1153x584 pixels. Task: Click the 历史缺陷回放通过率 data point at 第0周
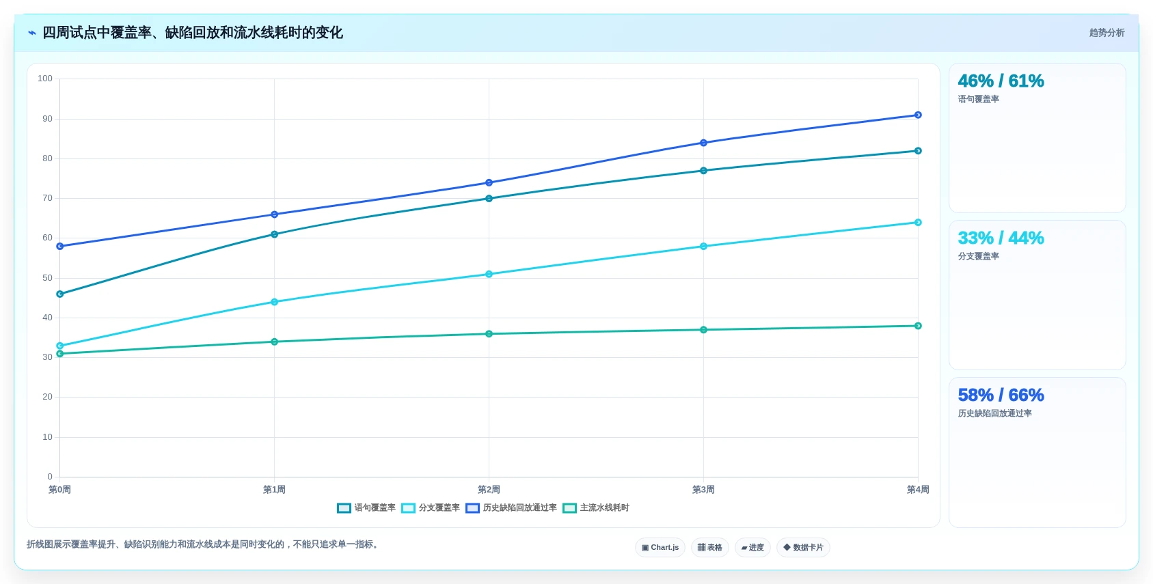[x=60, y=247]
